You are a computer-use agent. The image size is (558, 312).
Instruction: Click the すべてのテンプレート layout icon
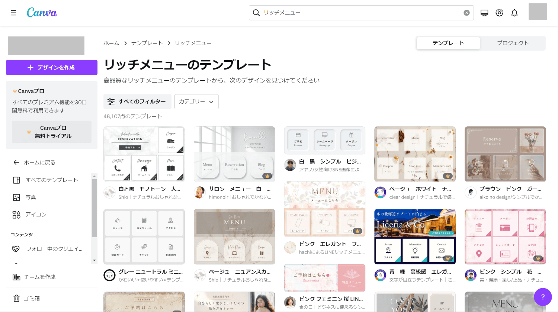16,180
